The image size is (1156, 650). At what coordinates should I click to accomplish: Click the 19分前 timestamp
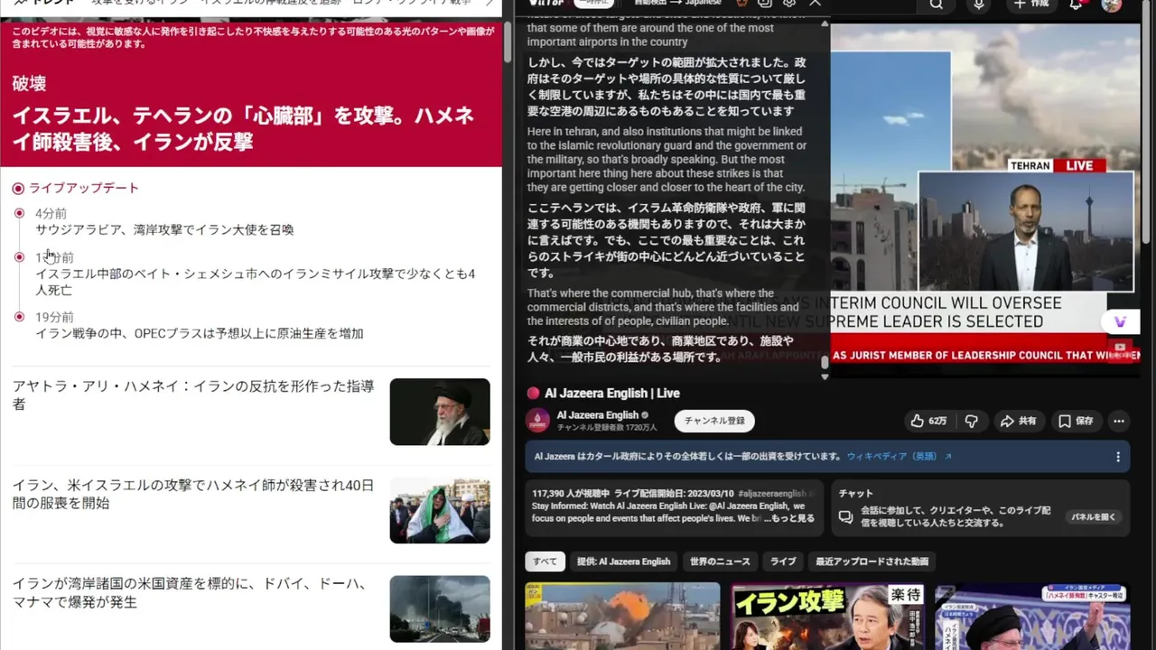point(54,317)
